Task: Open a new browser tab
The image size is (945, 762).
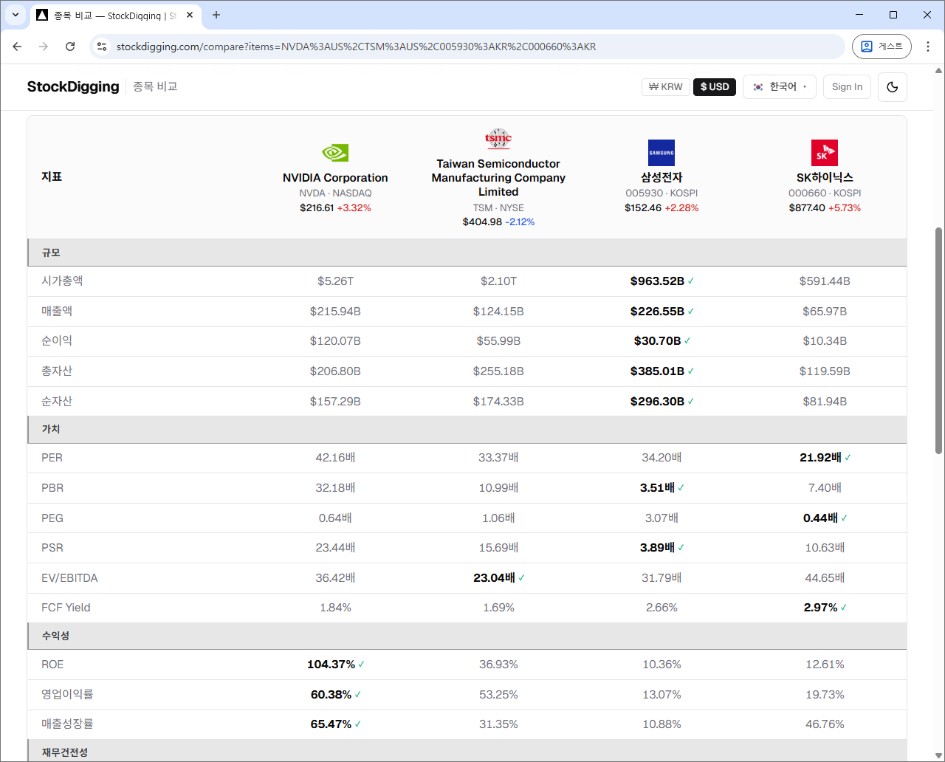Action: tap(216, 15)
